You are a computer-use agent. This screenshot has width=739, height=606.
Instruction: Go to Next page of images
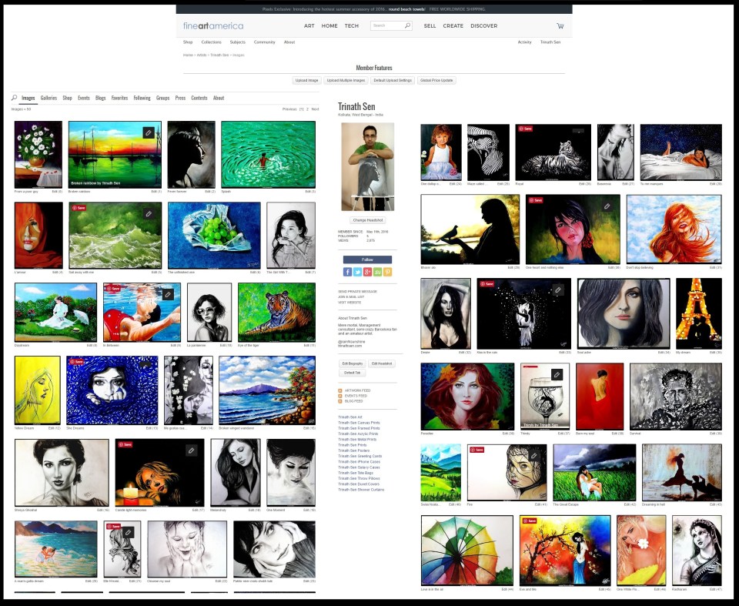tap(315, 109)
